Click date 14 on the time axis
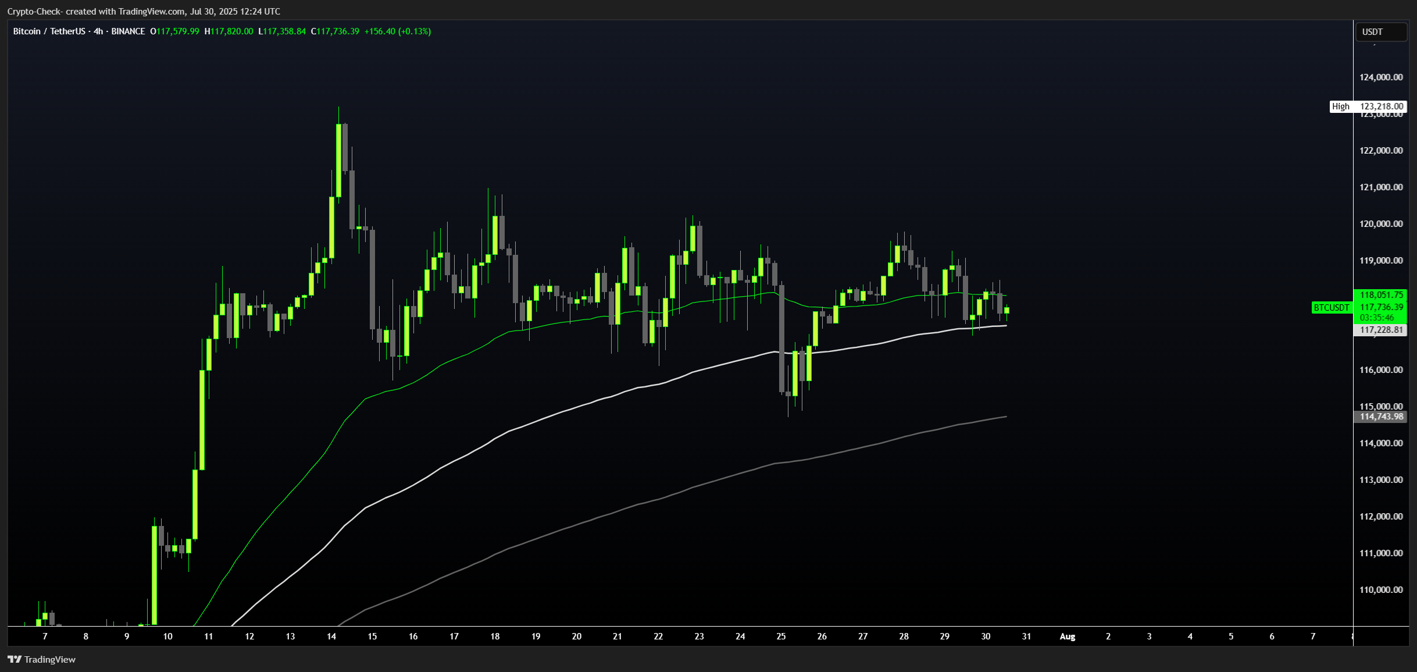Image resolution: width=1417 pixels, height=672 pixels. click(331, 637)
